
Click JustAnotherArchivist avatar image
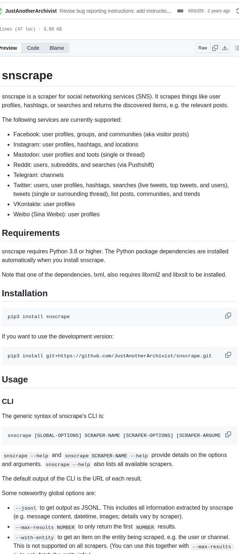click(x=1, y=11)
